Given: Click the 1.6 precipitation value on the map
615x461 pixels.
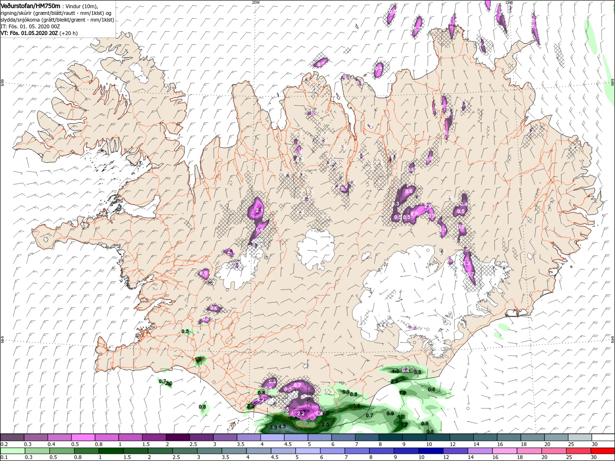Looking at the screenshot, I should (357, 406).
